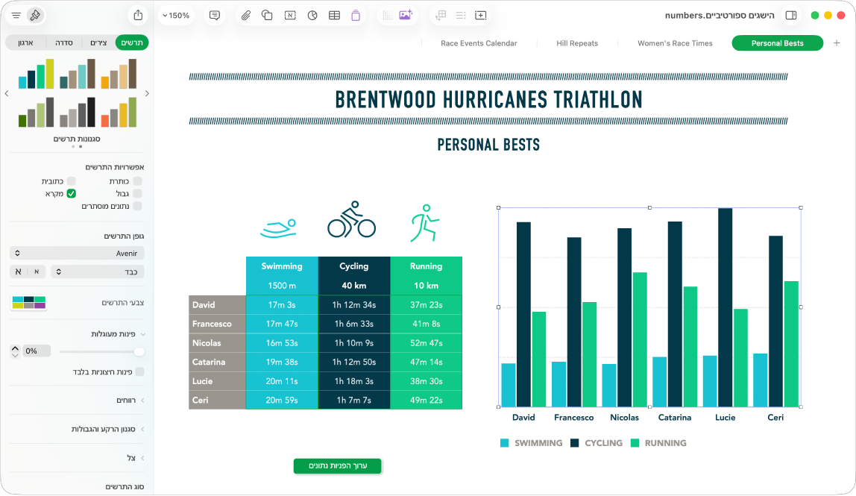Open the Share icon in the toolbar

click(x=138, y=16)
